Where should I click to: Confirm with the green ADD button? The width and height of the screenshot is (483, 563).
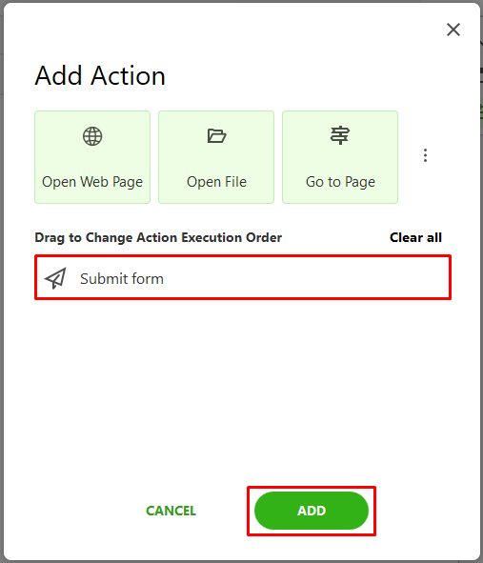click(x=312, y=511)
